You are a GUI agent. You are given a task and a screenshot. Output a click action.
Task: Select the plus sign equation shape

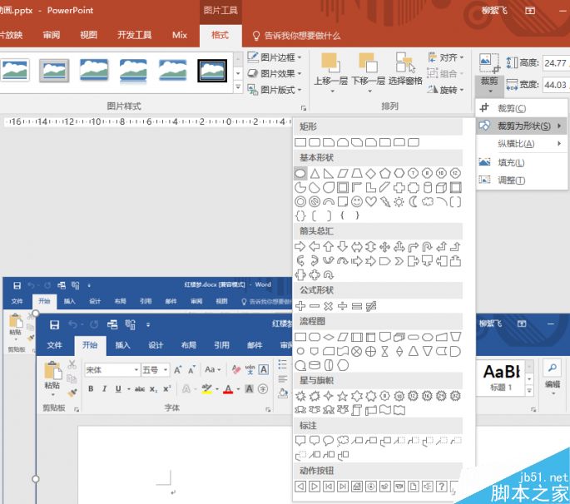tap(300, 306)
